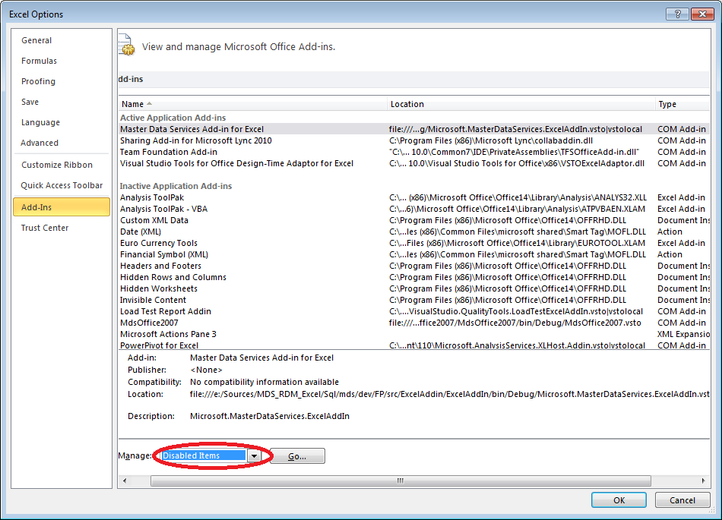Close the Excel Options dialog

pos(702,14)
